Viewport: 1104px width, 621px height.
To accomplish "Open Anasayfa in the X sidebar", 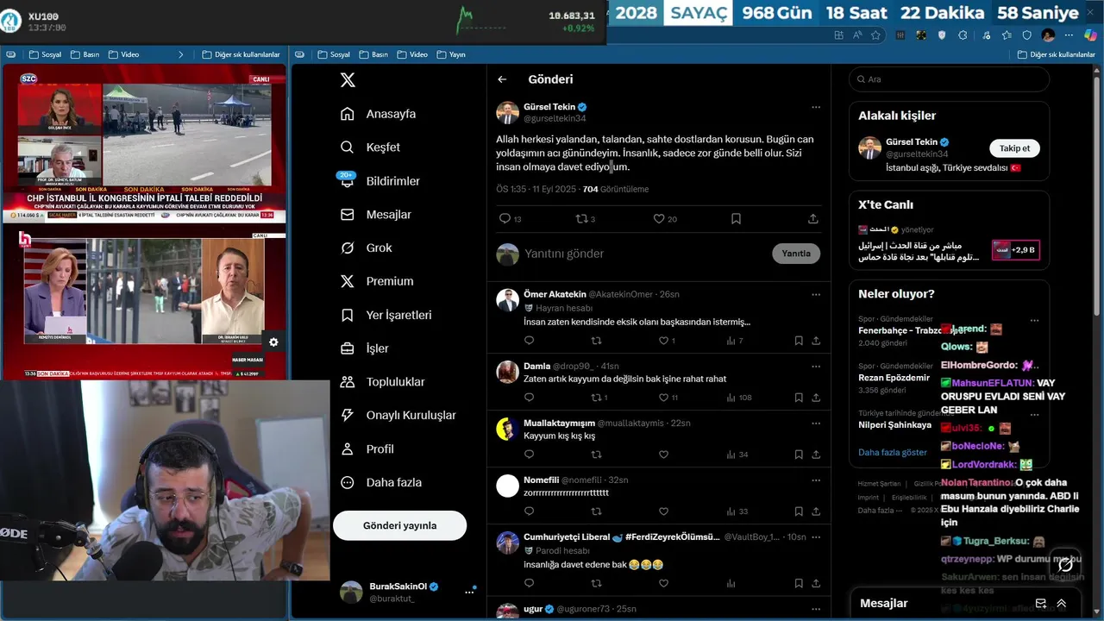I will click(379, 114).
